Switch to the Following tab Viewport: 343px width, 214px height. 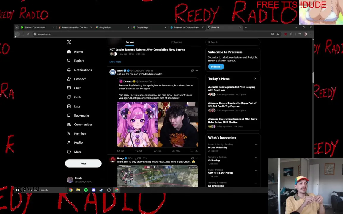tap(177, 42)
